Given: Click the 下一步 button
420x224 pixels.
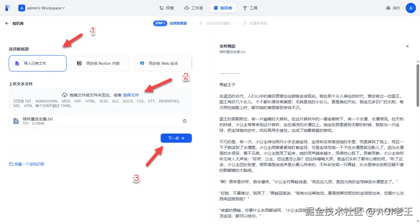Looking at the screenshot, I should click(x=176, y=138).
